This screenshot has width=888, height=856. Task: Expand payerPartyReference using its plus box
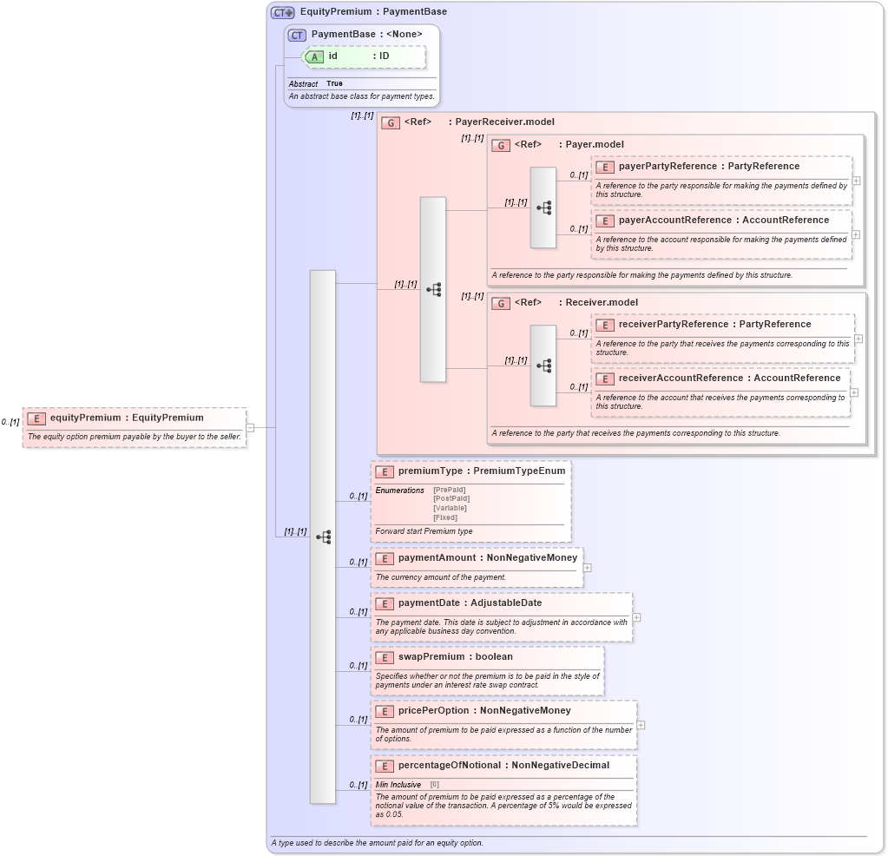pos(856,179)
